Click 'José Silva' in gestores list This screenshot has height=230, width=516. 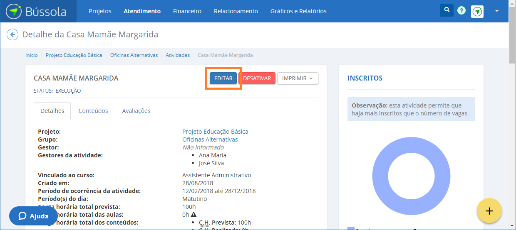[x=211, y=163]
